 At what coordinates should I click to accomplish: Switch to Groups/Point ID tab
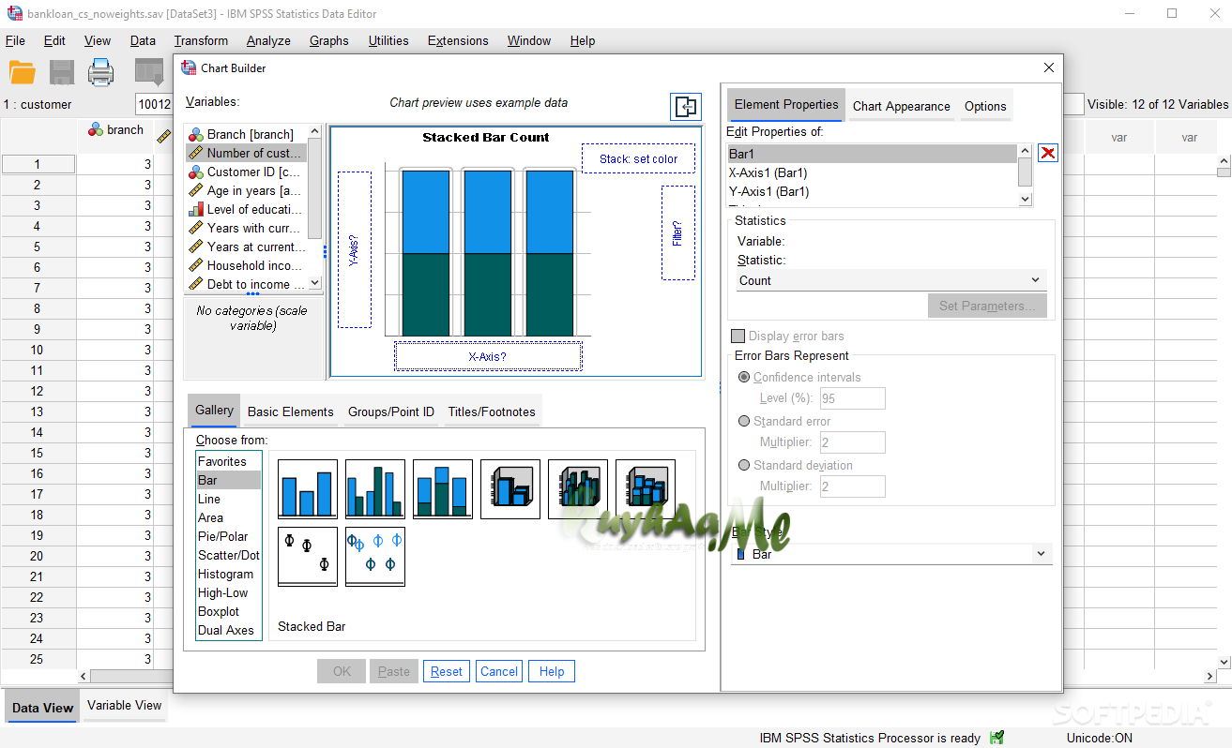(391, 411)
